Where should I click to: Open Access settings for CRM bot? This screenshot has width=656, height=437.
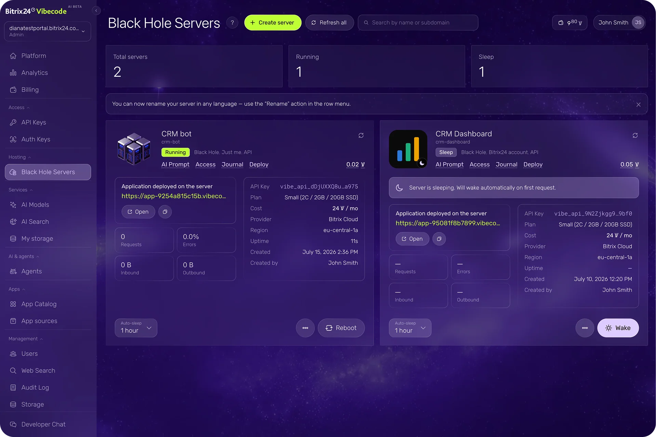click(205, 165)
